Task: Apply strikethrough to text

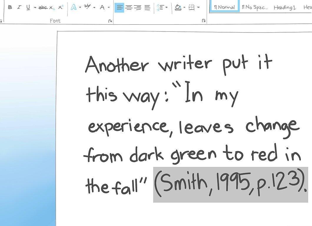Action: pyautogui.click(x=43, y=8)
